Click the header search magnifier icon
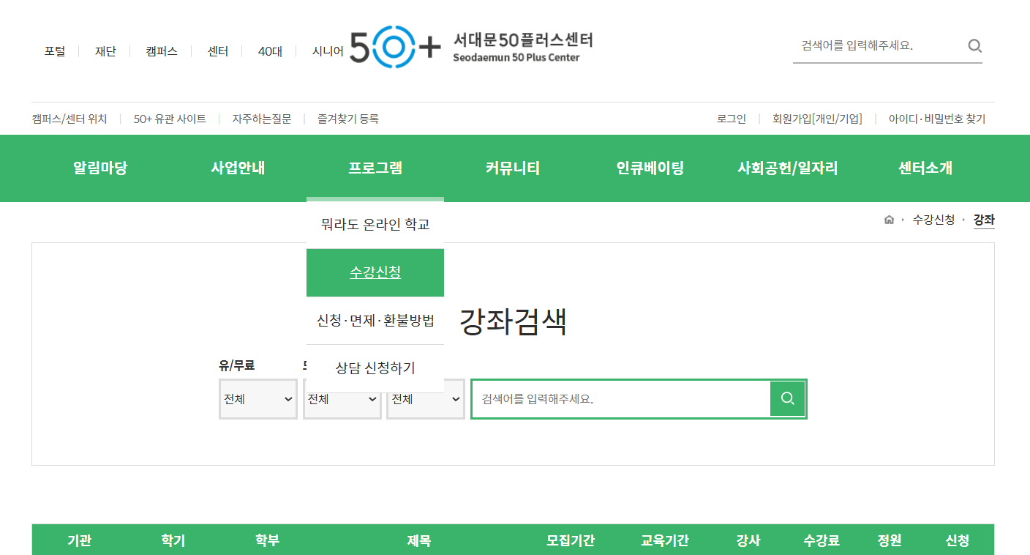This screenshot has height=555, width=1030. click(x=974, y=46)
